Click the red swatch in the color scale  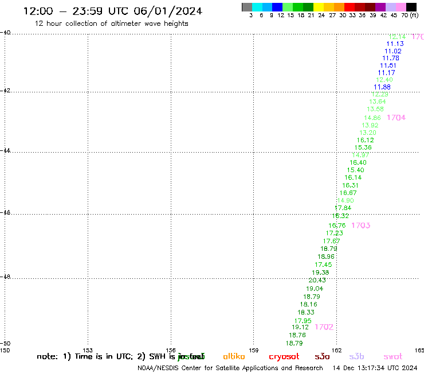[x=349, y=7]
